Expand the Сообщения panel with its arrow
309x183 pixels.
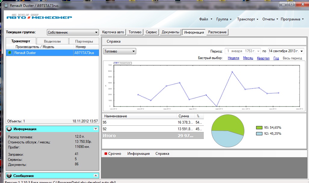96,176
